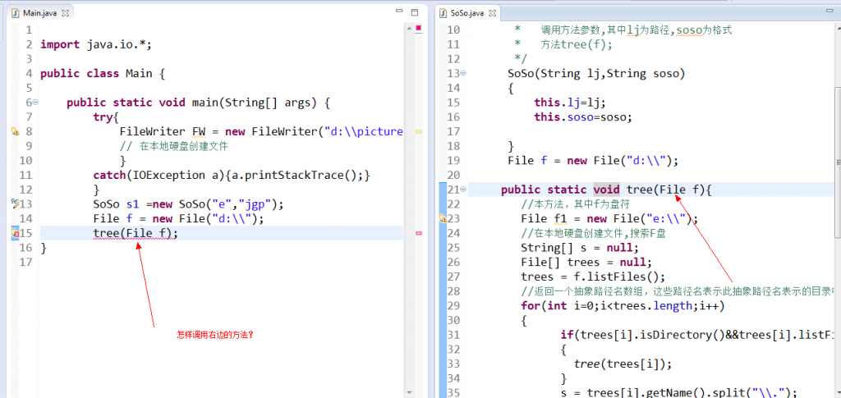
Task: Click the erroneous 'tree(File f);' call
Action: tap(136, 233)
